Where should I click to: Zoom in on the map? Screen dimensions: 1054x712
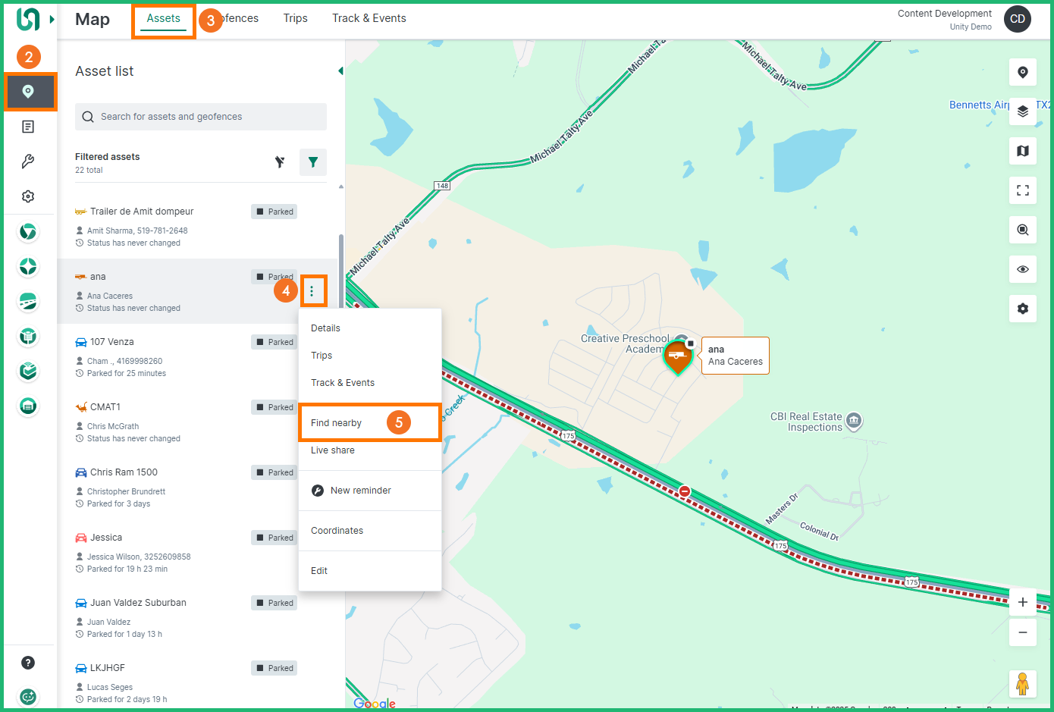point(1022,602)
